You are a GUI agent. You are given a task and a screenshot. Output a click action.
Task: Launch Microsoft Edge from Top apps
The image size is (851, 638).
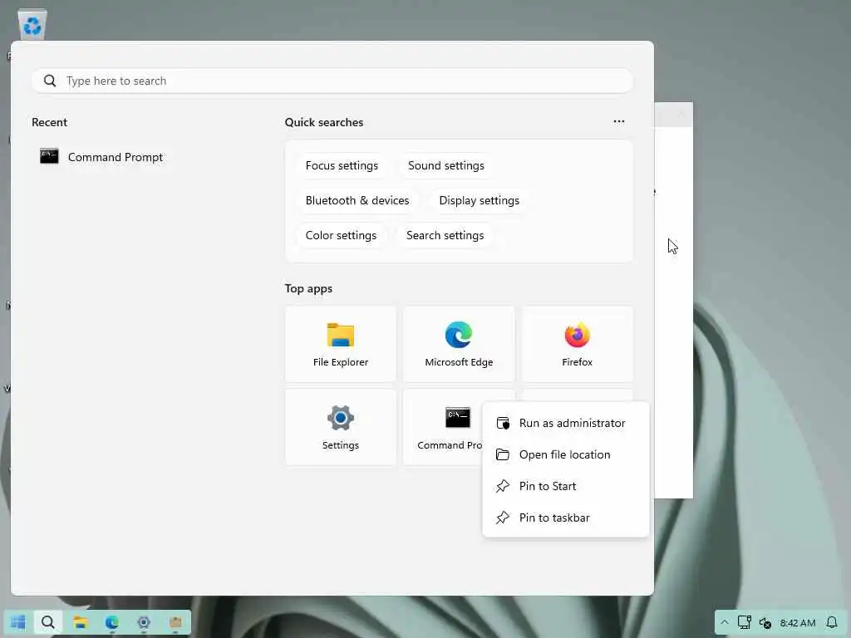click(x=459, y=344)
